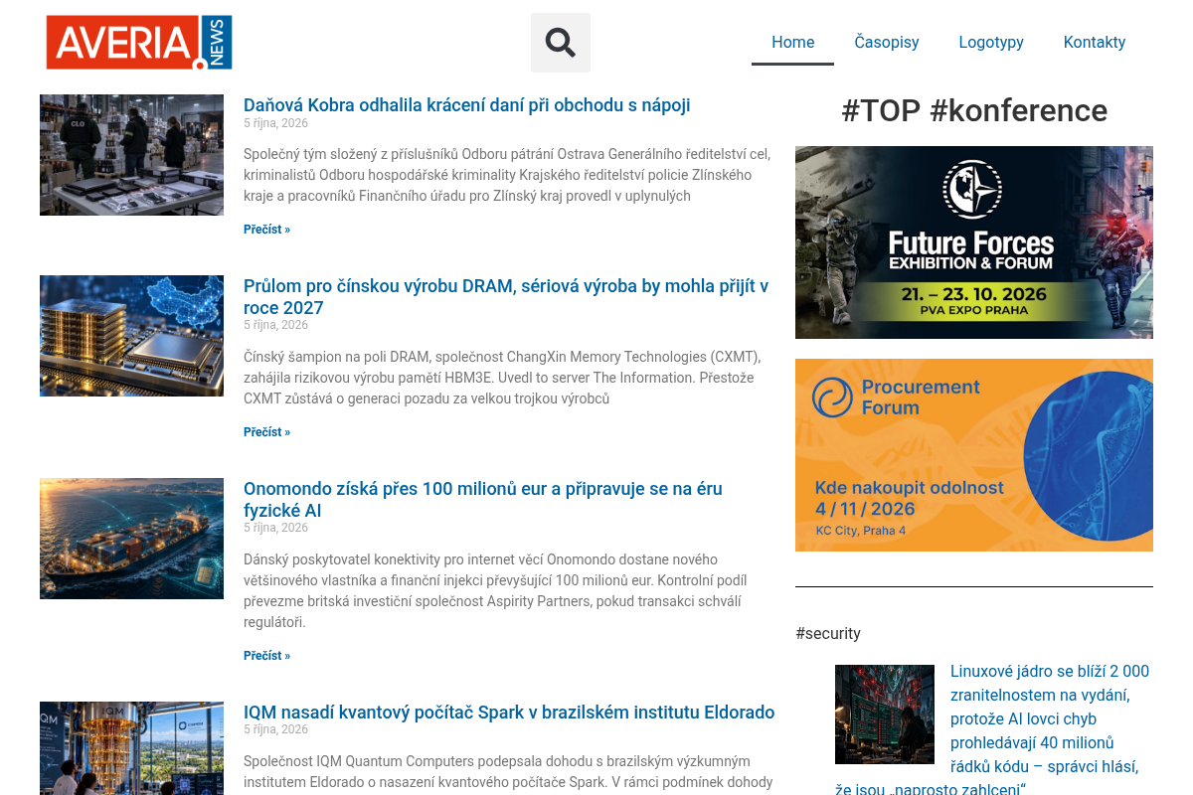
Task: Click the date under DRAM headline
Action: pyautogui.click(x=275, y=325)
